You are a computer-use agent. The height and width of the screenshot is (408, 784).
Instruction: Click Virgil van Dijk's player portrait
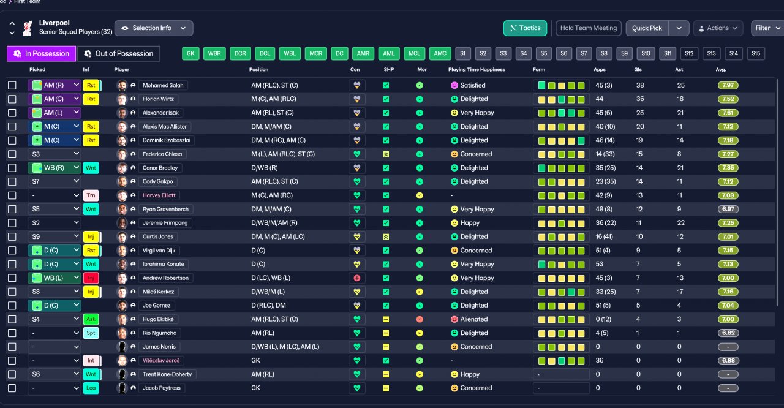click(122, 251)
